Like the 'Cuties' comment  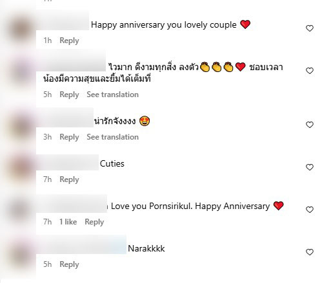coord(310,167)
